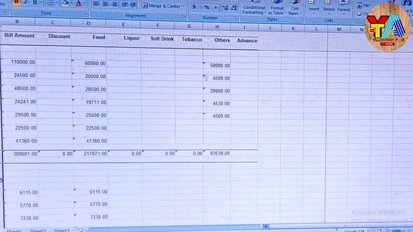
Task: Open the borders button
Action: (x=50, y=3)
